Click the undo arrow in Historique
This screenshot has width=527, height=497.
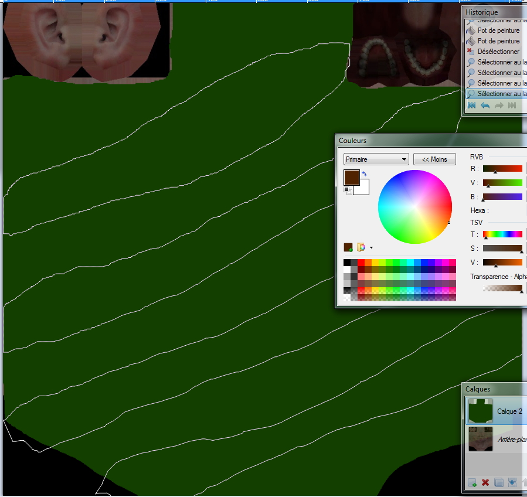point(485,105)
